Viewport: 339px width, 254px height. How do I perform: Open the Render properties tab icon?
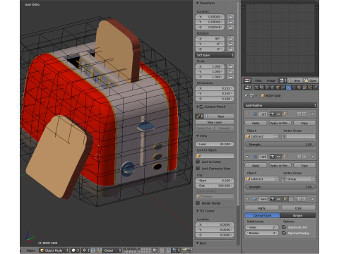coord(256,87)
